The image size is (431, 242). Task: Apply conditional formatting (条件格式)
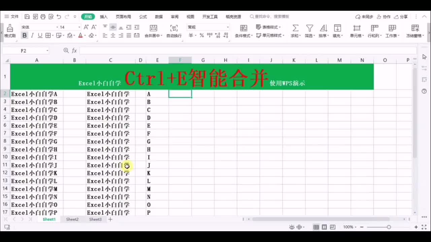coord(244,28)
